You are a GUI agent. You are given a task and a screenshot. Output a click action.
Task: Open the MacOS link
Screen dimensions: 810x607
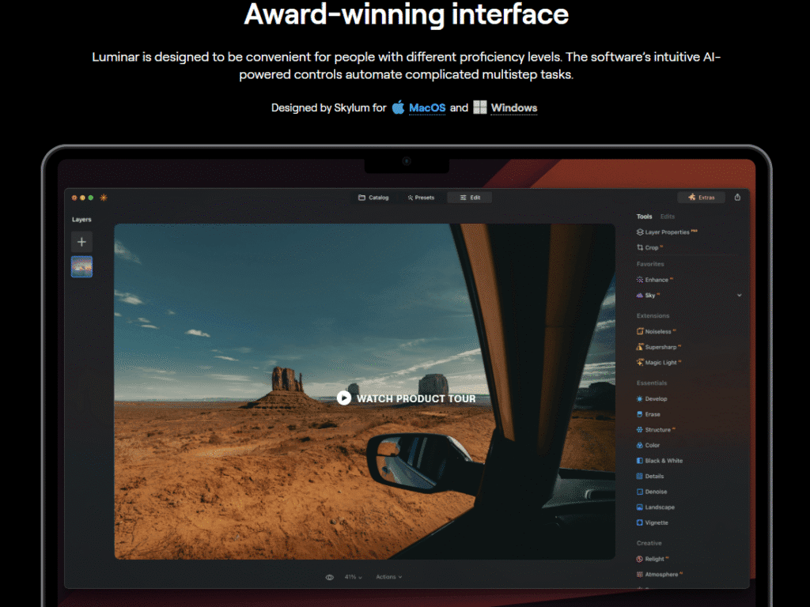(x=426, y=107)
